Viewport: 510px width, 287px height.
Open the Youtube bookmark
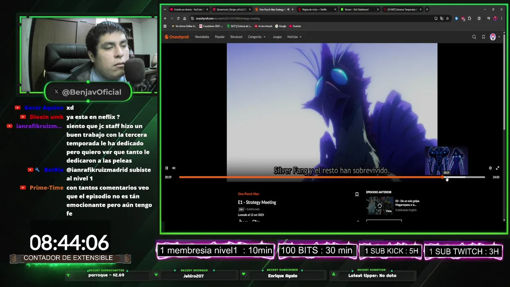coord(295,26)
